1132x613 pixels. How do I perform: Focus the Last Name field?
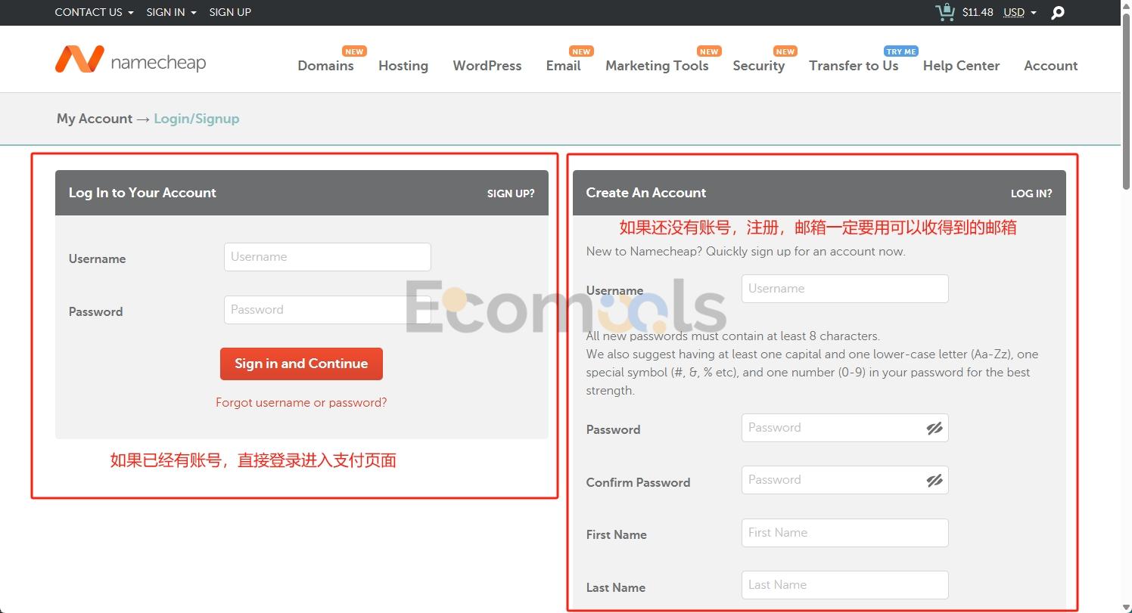(845, 585)
